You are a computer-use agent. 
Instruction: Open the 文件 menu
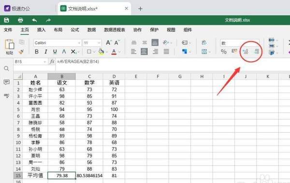tap(8, 30)
